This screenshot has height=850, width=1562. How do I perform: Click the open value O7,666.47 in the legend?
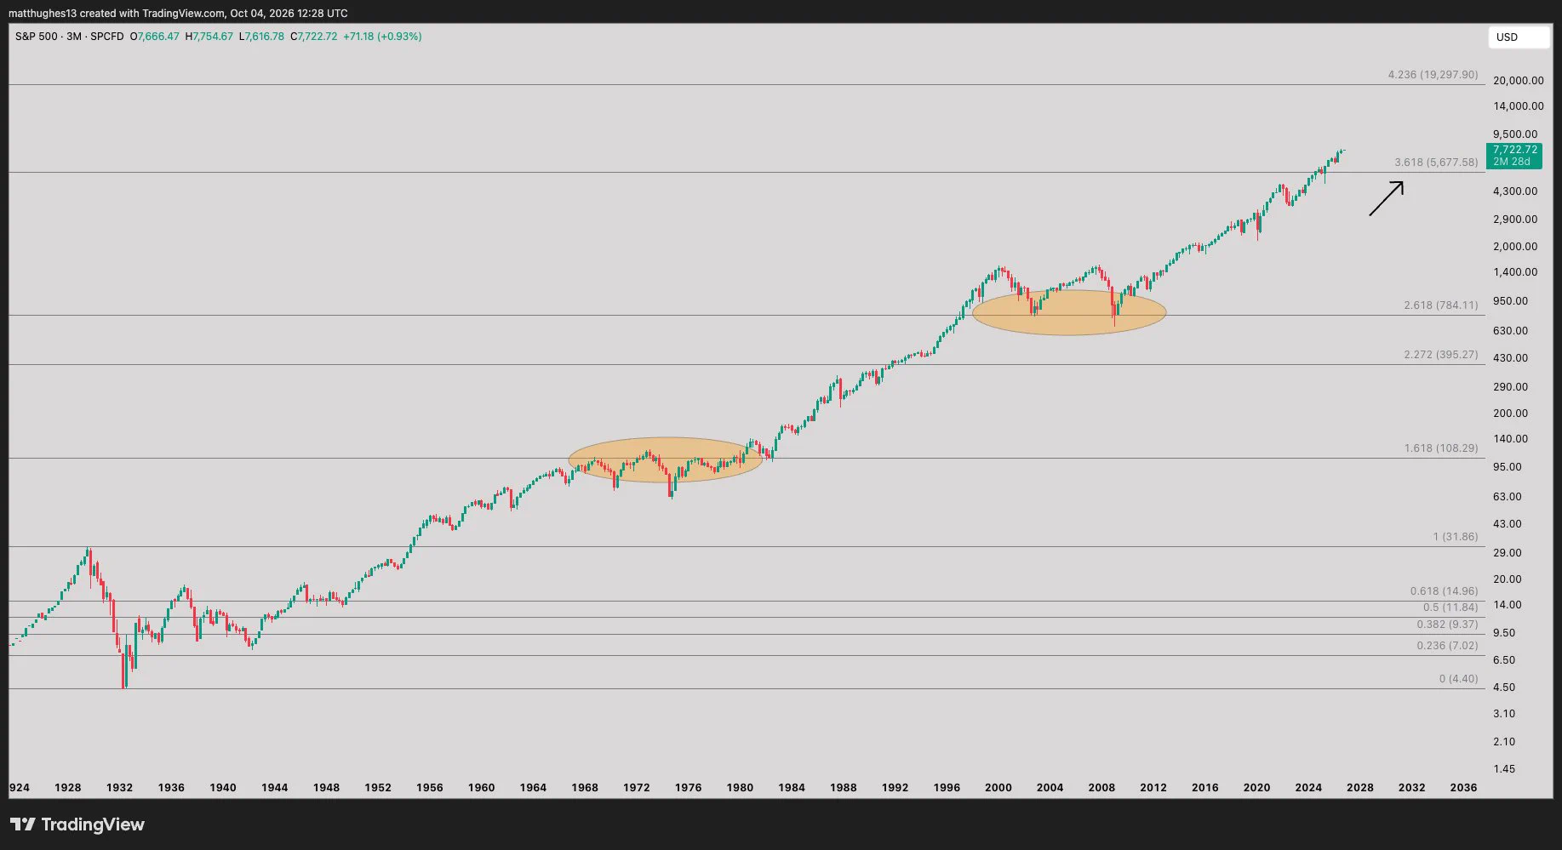click(155, 37)
